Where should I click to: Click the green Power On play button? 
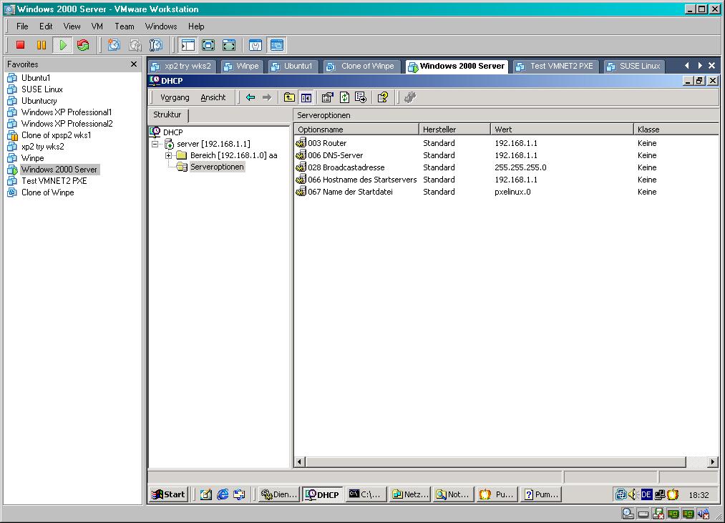click(x=62, y=45)
